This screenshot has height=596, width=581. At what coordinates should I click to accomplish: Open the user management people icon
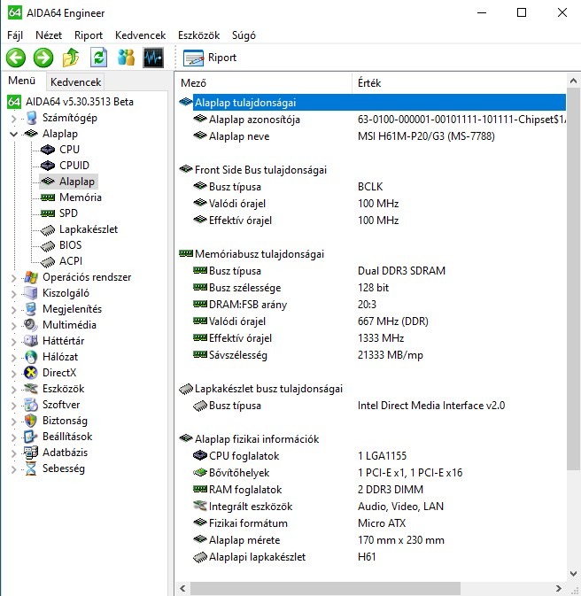126,58
